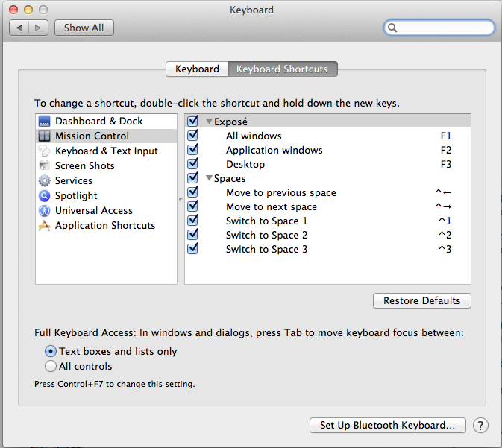Screen dimensions: 502x448
Task: Choose the Screen Shots icon
Action: [44, 165]
